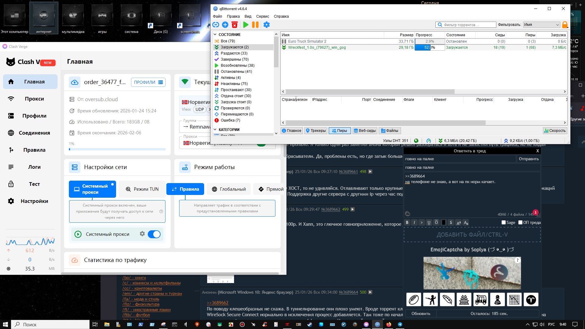585x329 pixels.
Task: Click bold formatting button in reply form
Action: pyautogui.click(x=407, y=223)
